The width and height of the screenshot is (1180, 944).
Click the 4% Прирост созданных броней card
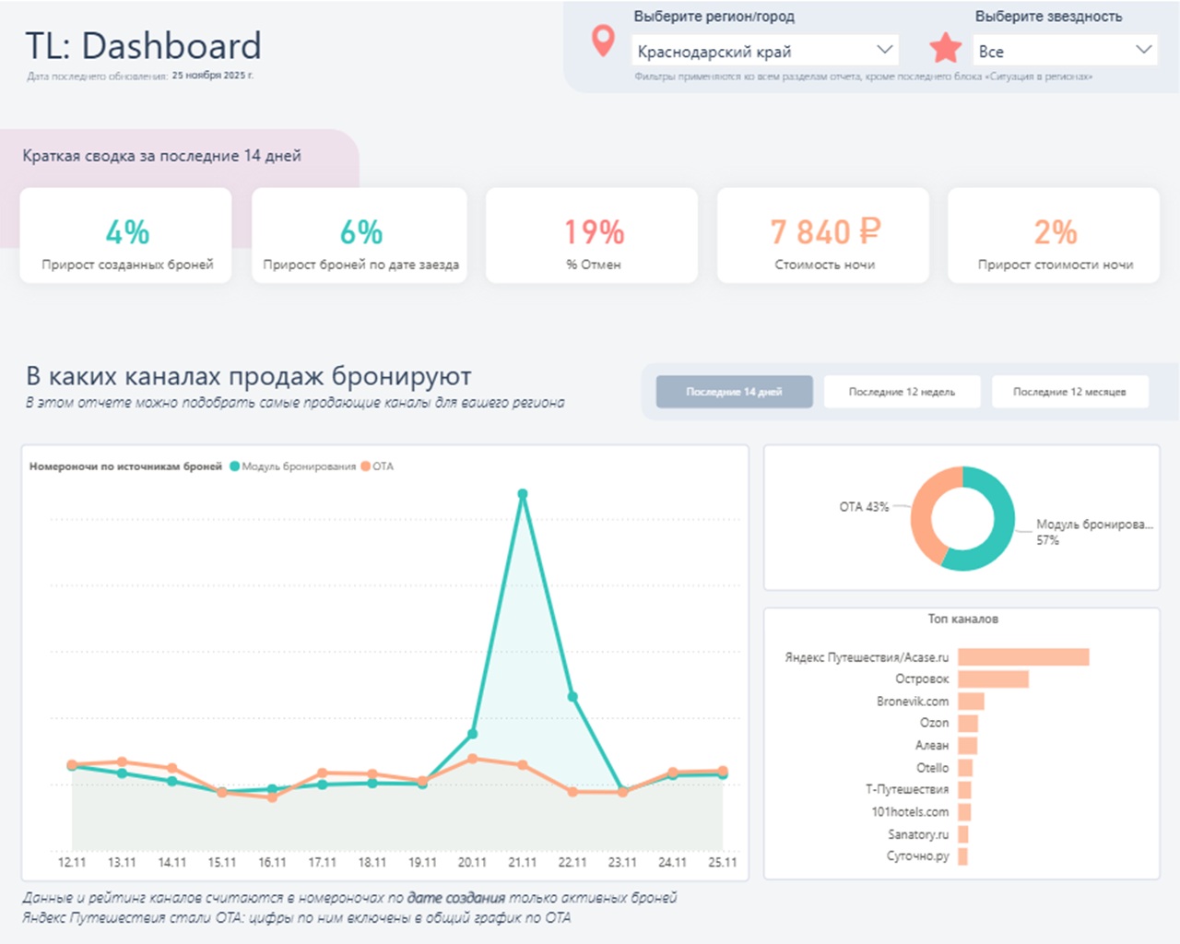pos(126,236)
